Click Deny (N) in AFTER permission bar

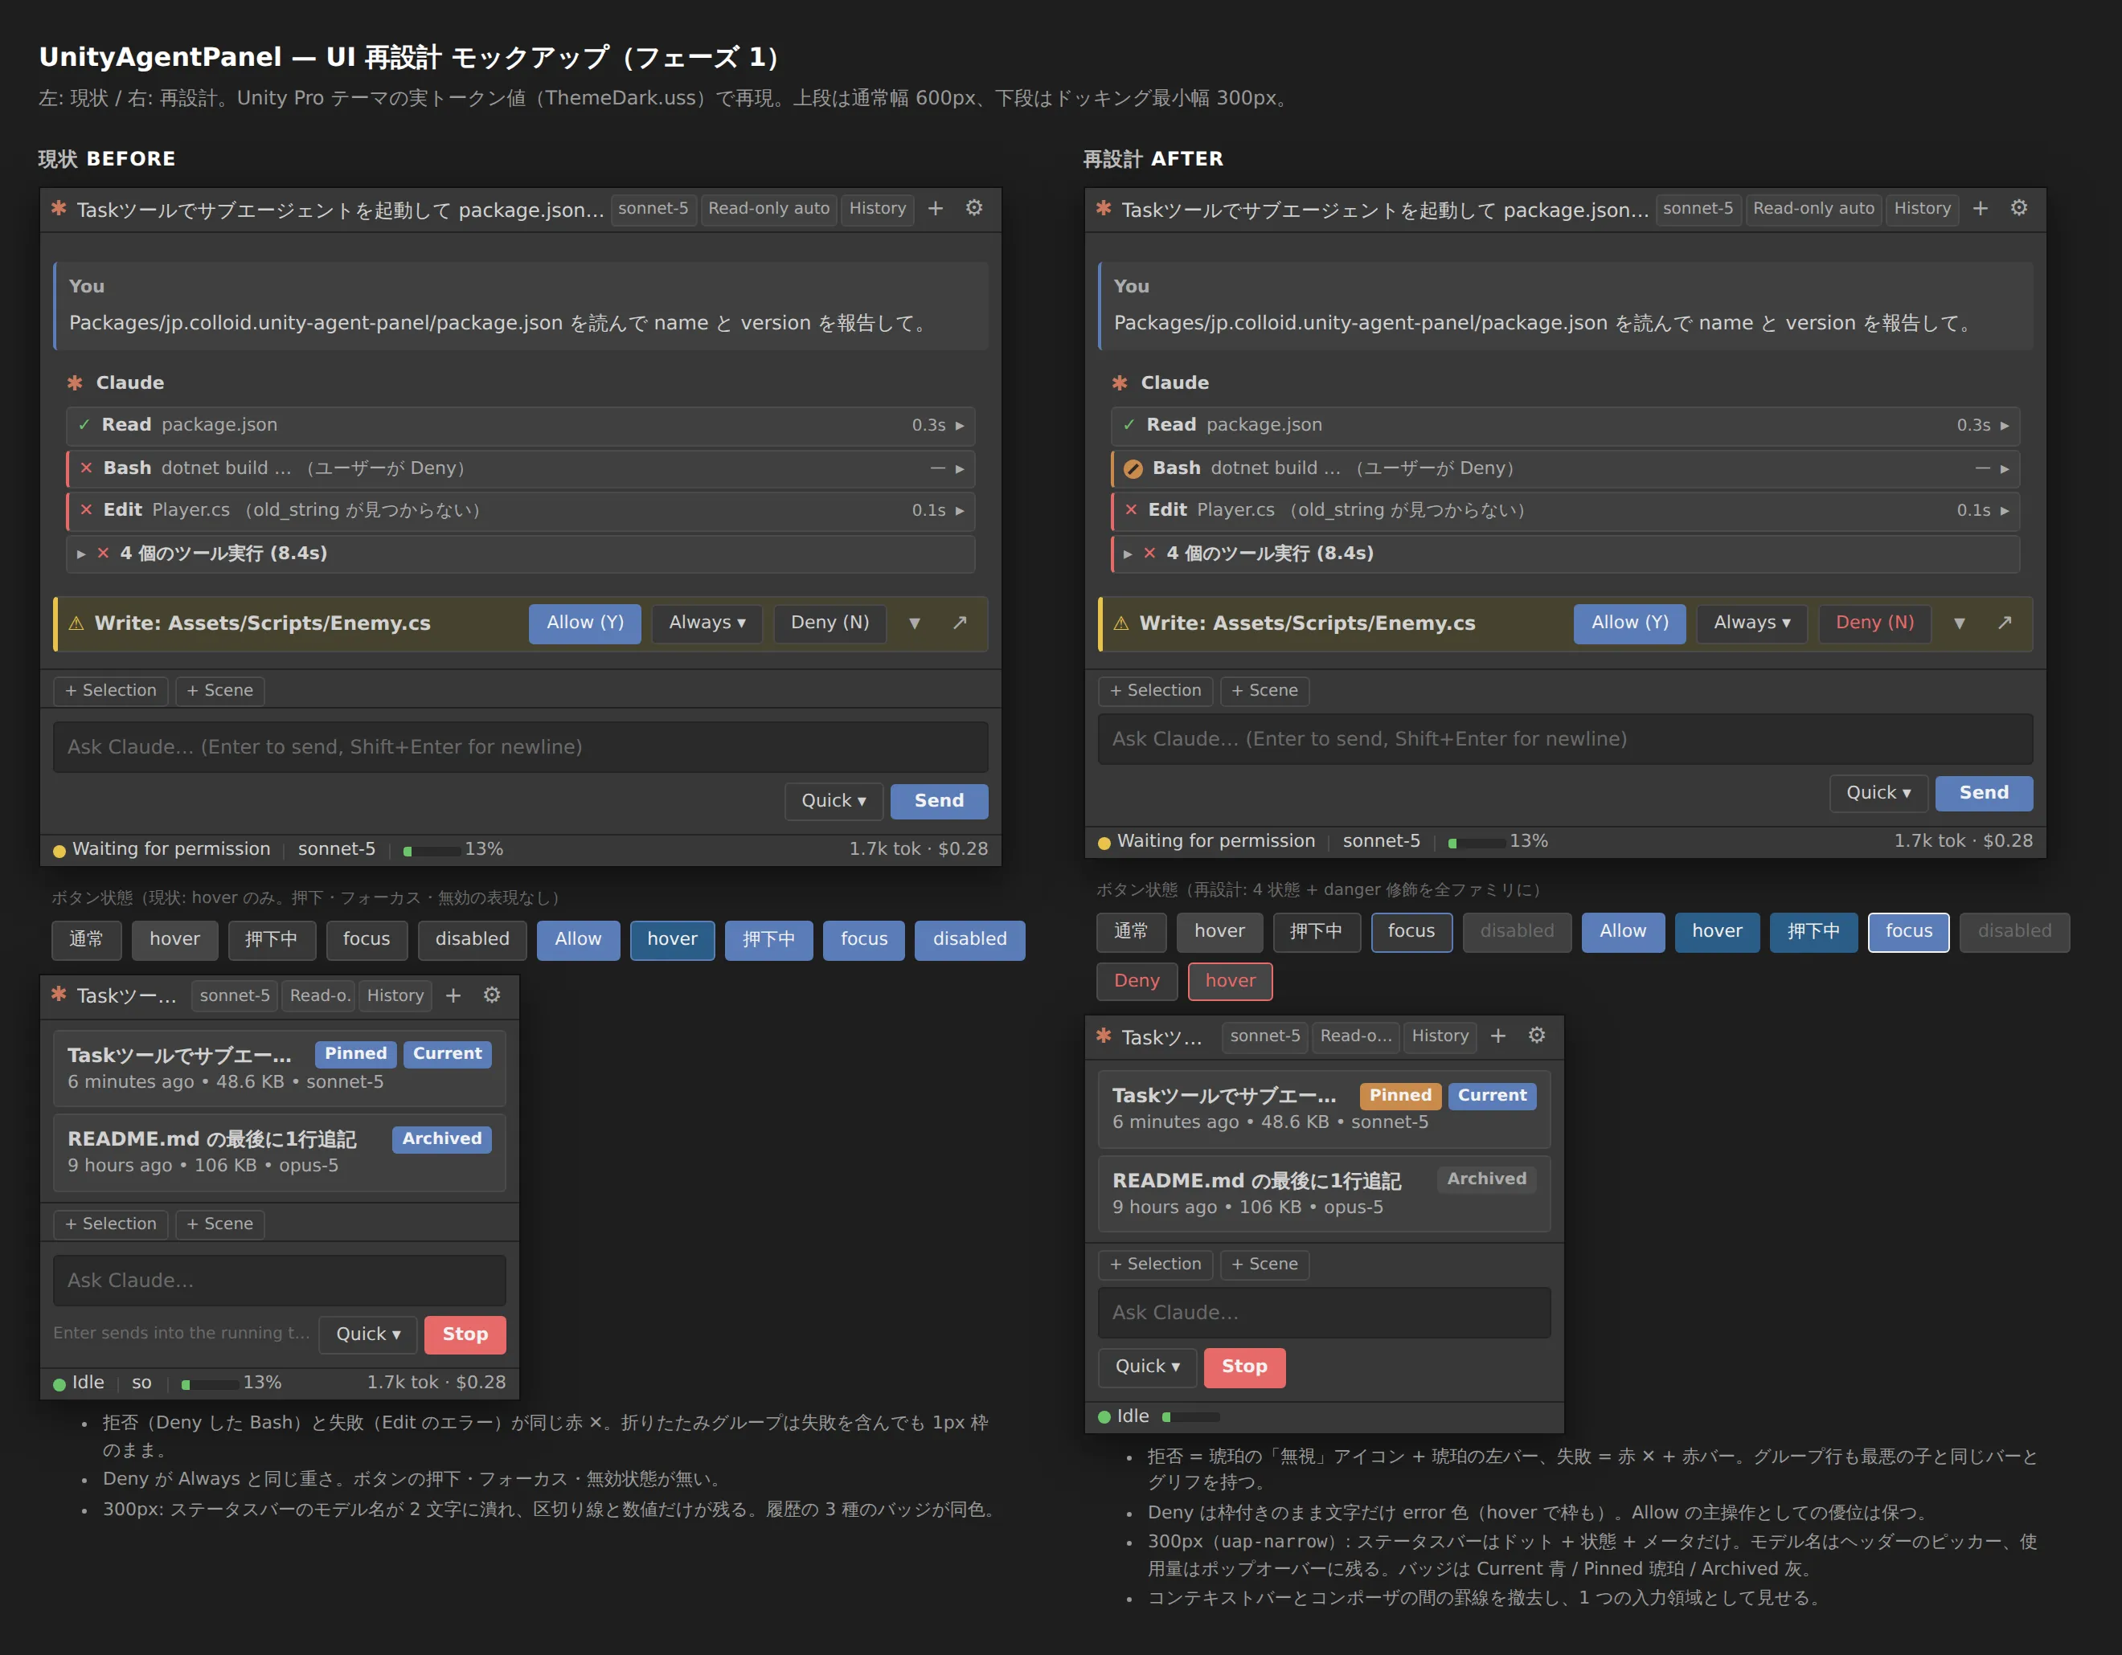pyautogui.click(x=1874, y=623)
